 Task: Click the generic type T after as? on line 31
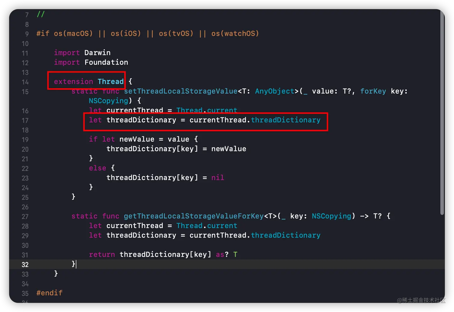point(235,254)
